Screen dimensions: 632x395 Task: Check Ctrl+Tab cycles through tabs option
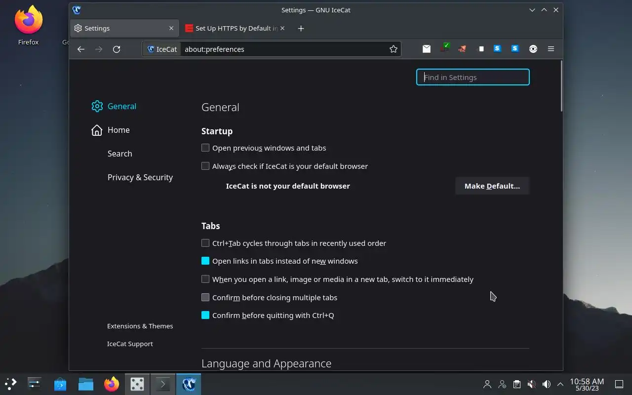tap(205, 243)
